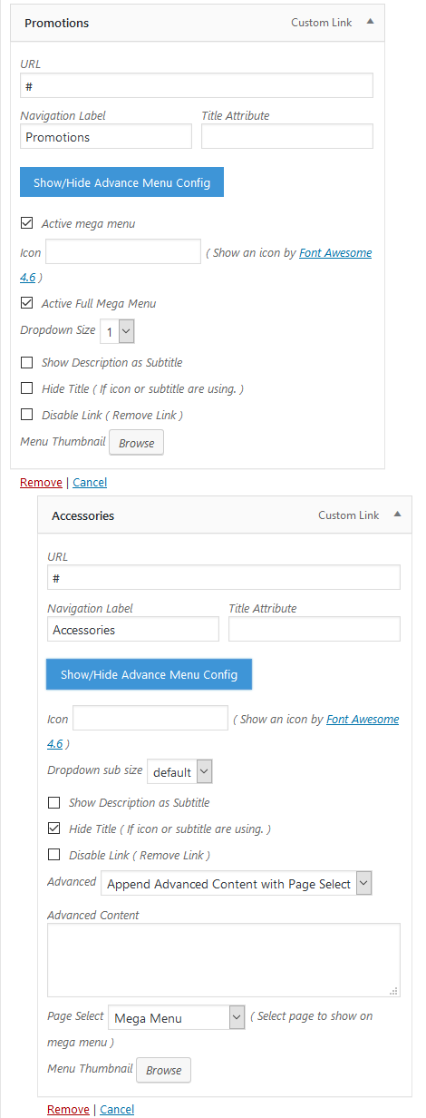Open the Advanced content type dropdown
This screenshot has height=1118, width=426.
point(237,883)
